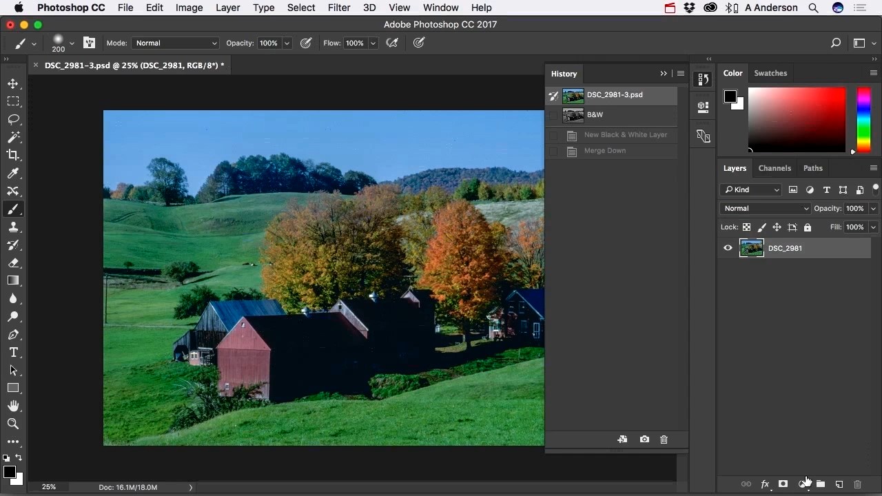Viewport: 882px width, 496px height.
Task: Toggle lock transparent pixels
Action: (746, 227)
